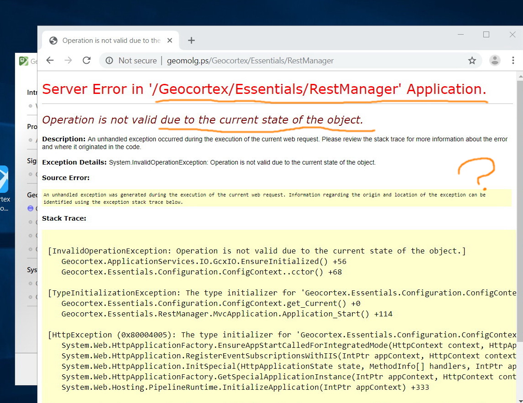The image size is (523, 403).
Task: Click the [InvalidOperationException: line in stack trace
Action: click(x=257, y=251)
